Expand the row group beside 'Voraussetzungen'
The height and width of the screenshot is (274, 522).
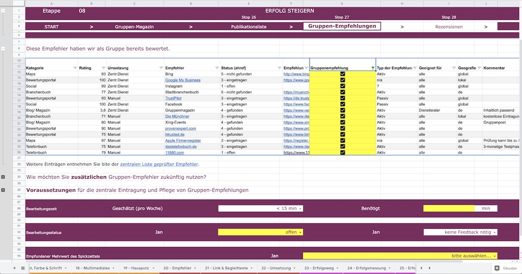click(x=3, y=190)
